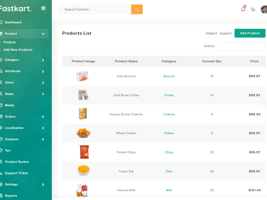Open the Support Ticket menu item

[16, 173]
